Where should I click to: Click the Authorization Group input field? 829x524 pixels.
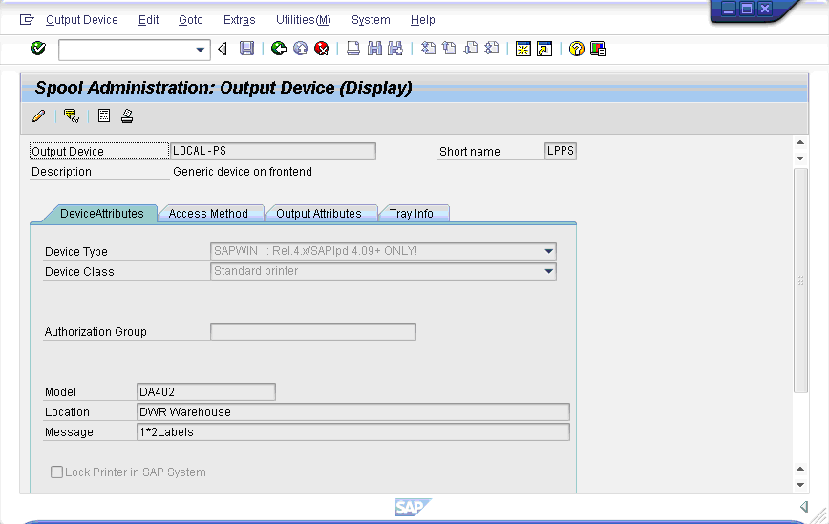click(x=312, y=332)
